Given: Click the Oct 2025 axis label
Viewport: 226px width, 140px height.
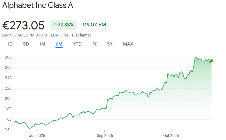Looking at the screenshot, I should [171, 135].
